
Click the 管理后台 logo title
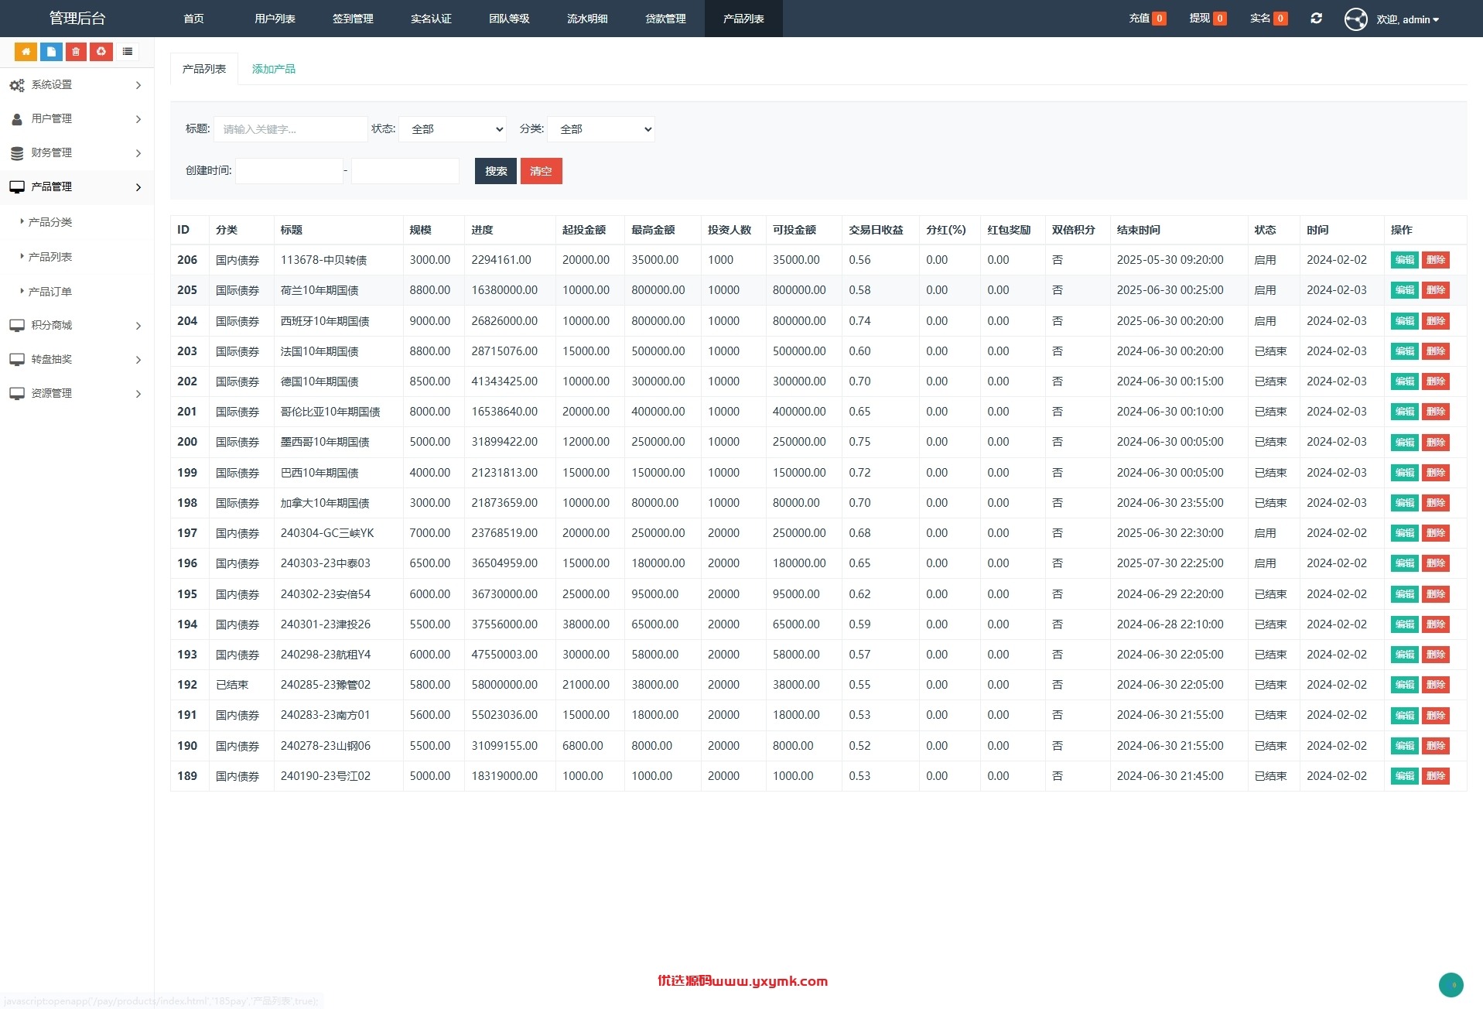click(77, 19)
